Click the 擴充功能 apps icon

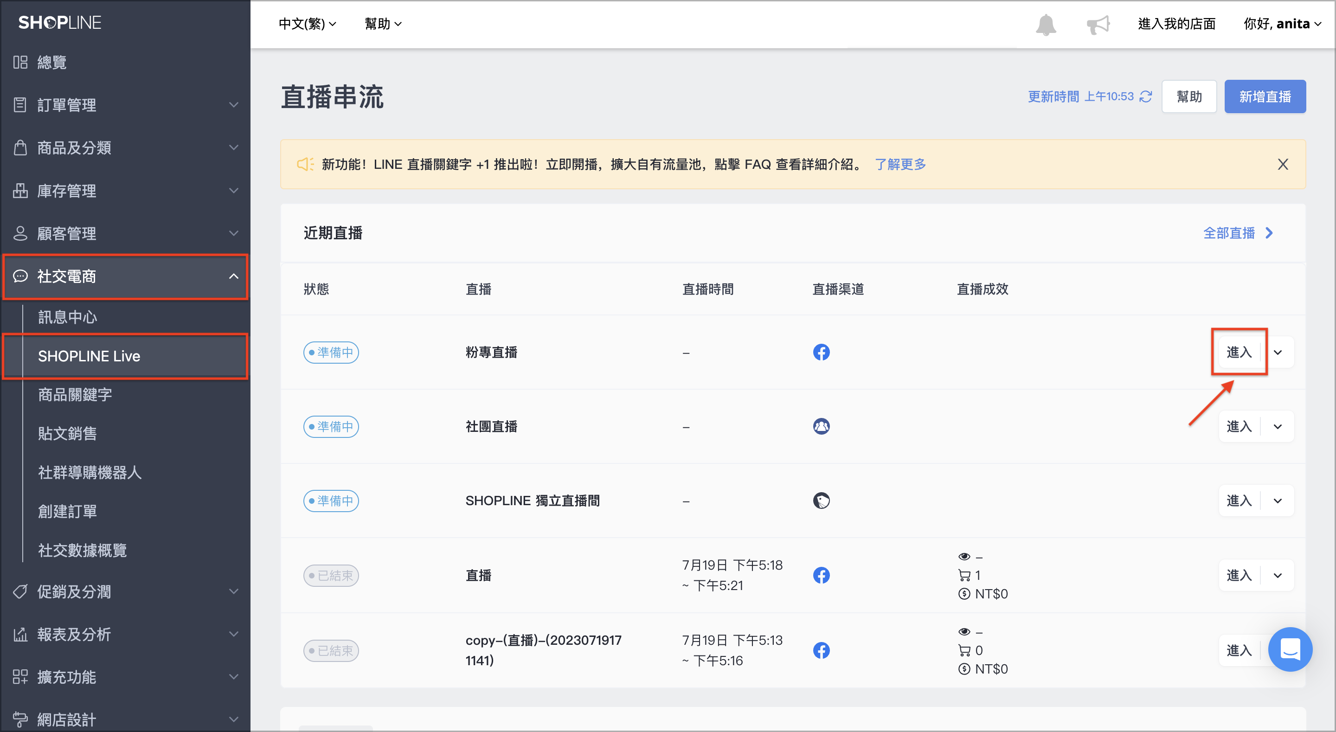[x=20, y=676]
